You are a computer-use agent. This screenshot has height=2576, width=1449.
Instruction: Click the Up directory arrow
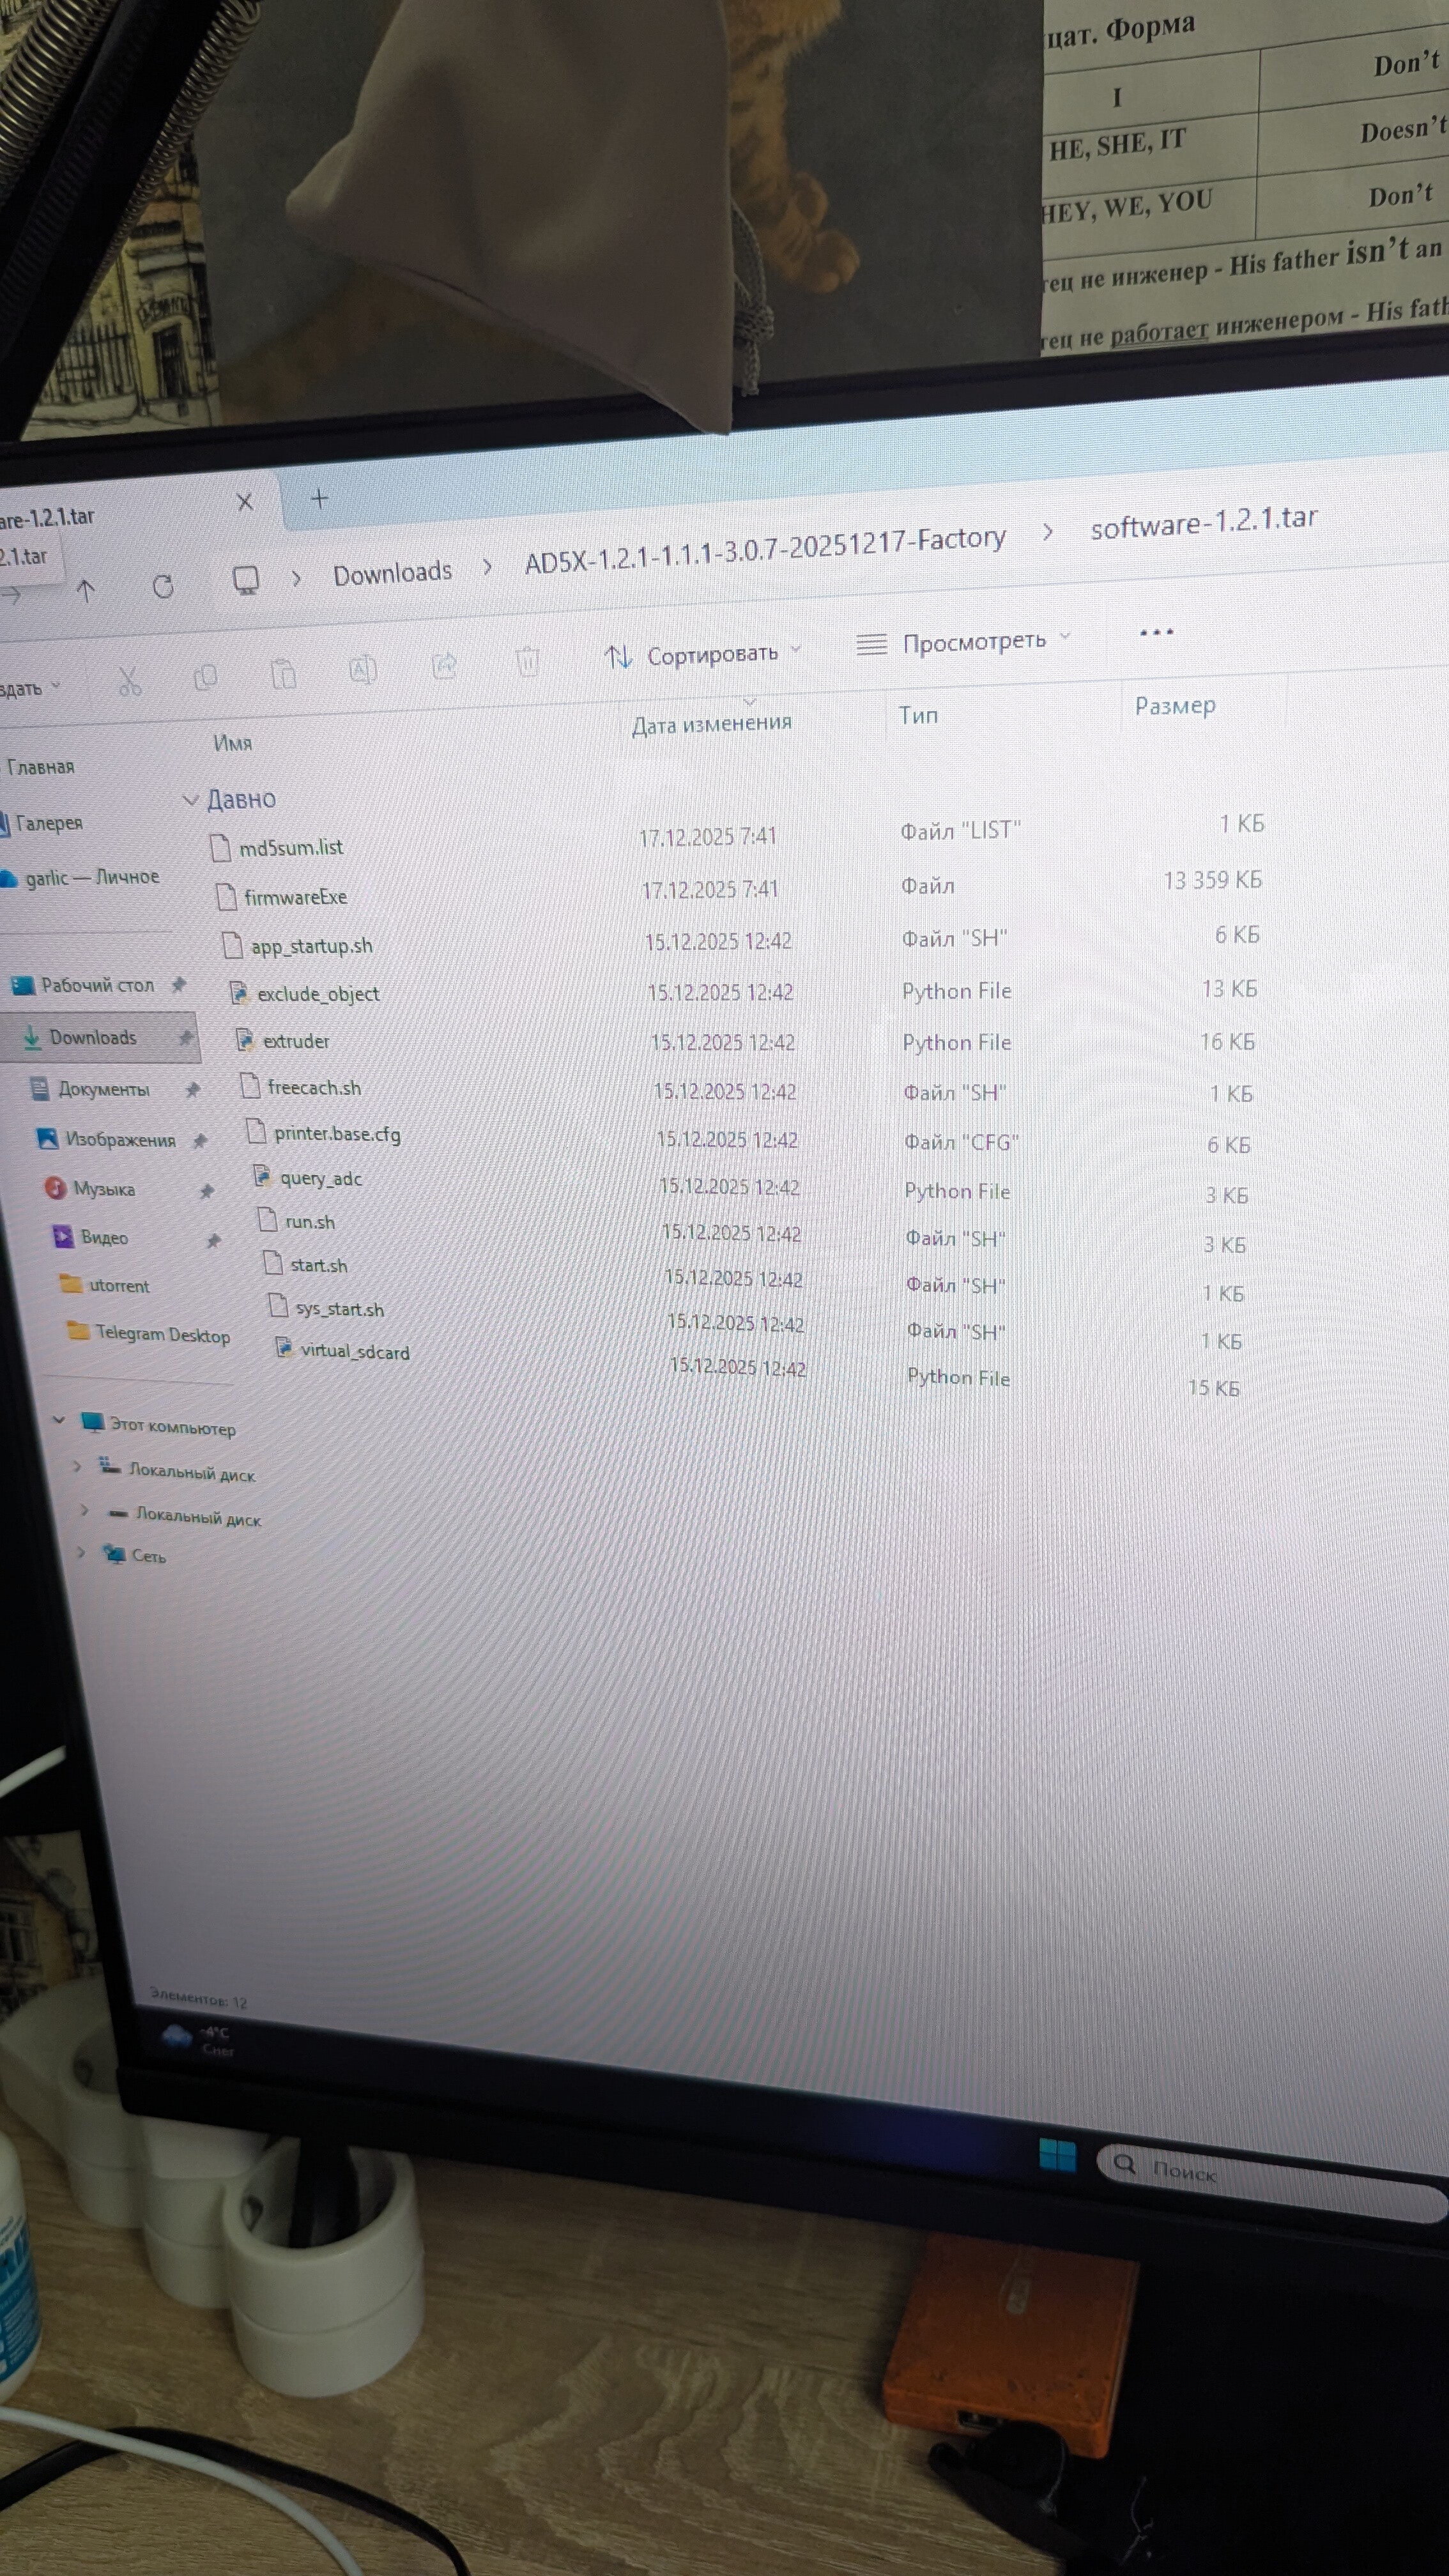[86, 590]
